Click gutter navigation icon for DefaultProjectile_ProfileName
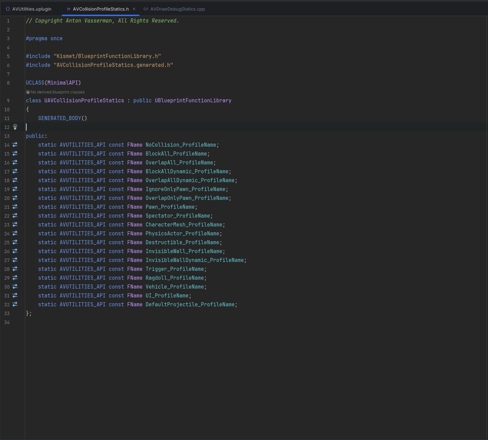 [x=15, y=304]
